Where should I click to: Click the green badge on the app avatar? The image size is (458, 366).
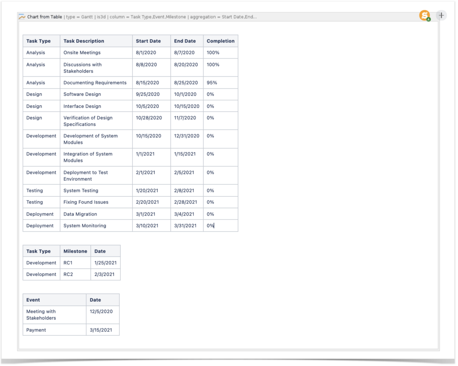click(428, 19)
